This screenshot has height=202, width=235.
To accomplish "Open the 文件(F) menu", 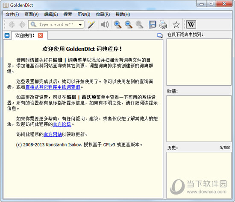I will 12,14.
